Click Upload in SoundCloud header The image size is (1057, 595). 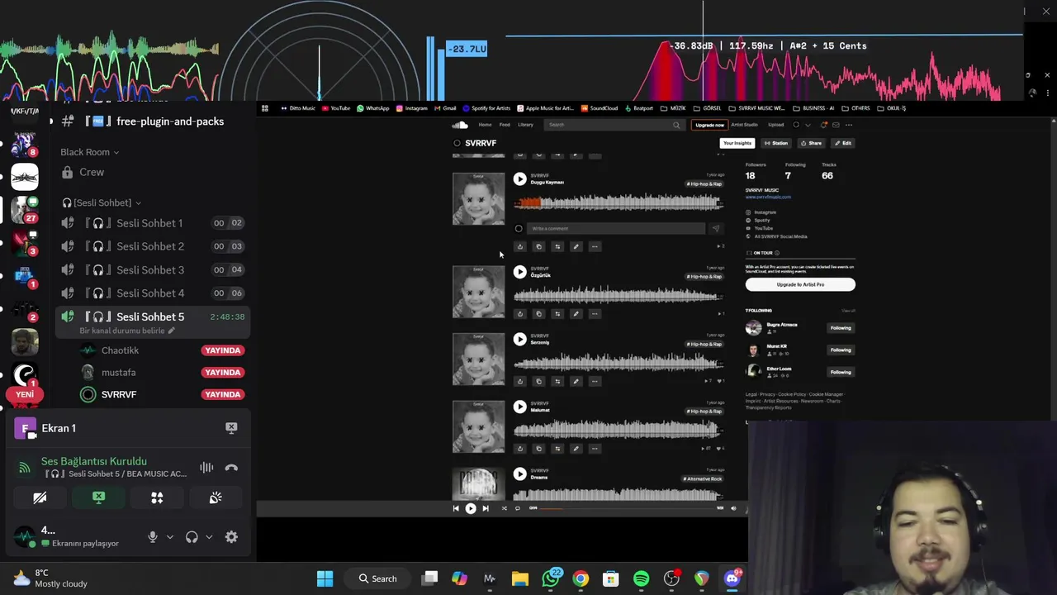coord(775,125)
